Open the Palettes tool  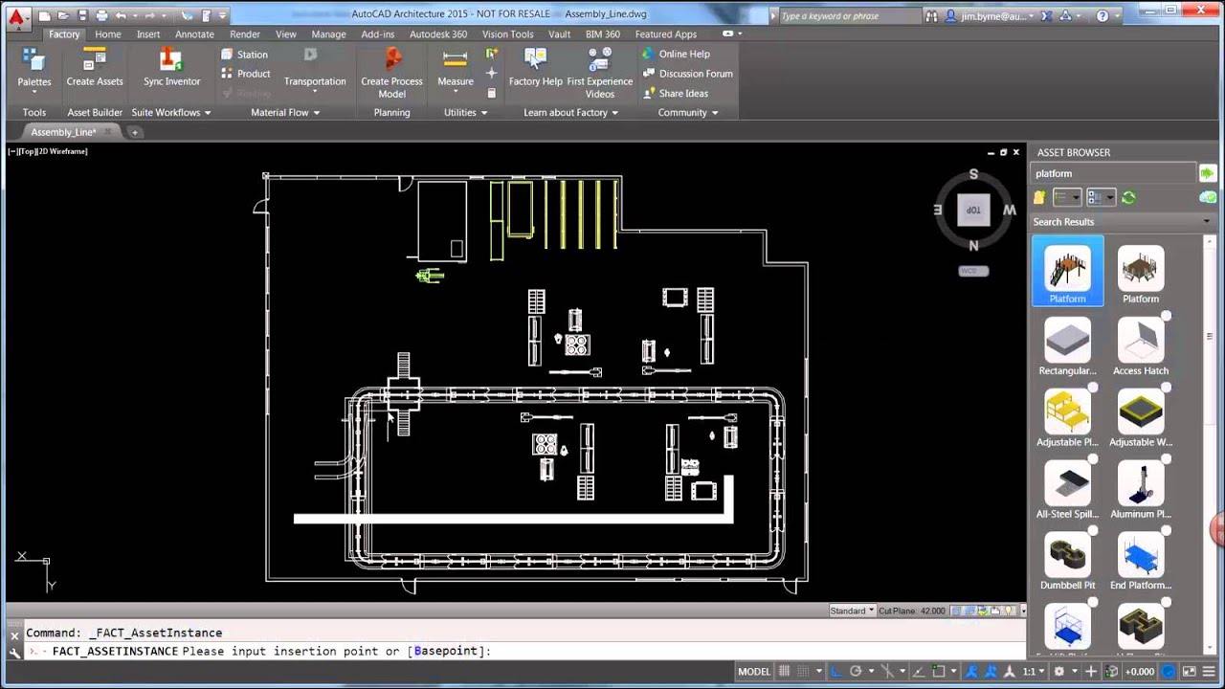33,69
